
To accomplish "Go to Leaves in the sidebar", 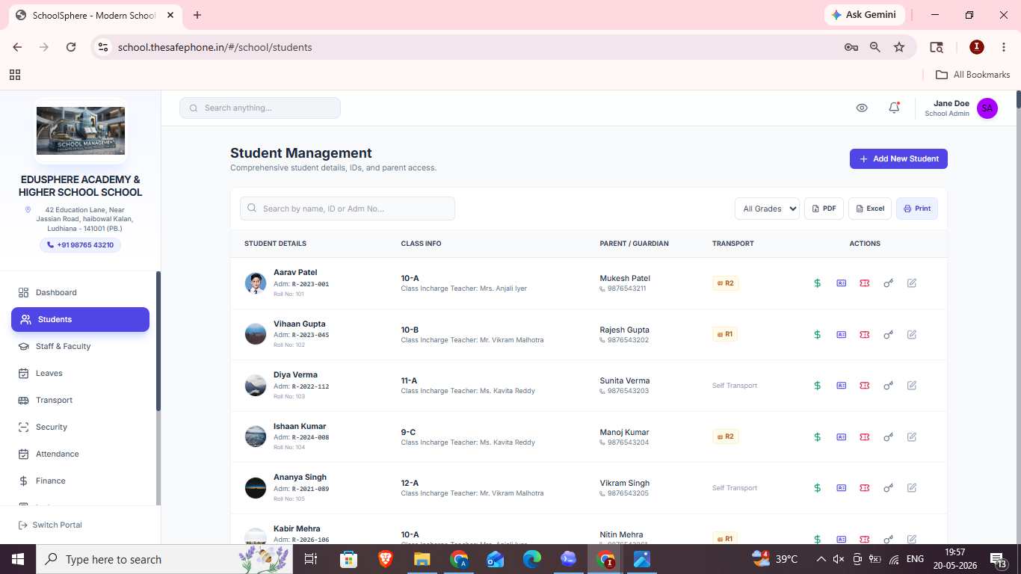I will coord(80,373).
